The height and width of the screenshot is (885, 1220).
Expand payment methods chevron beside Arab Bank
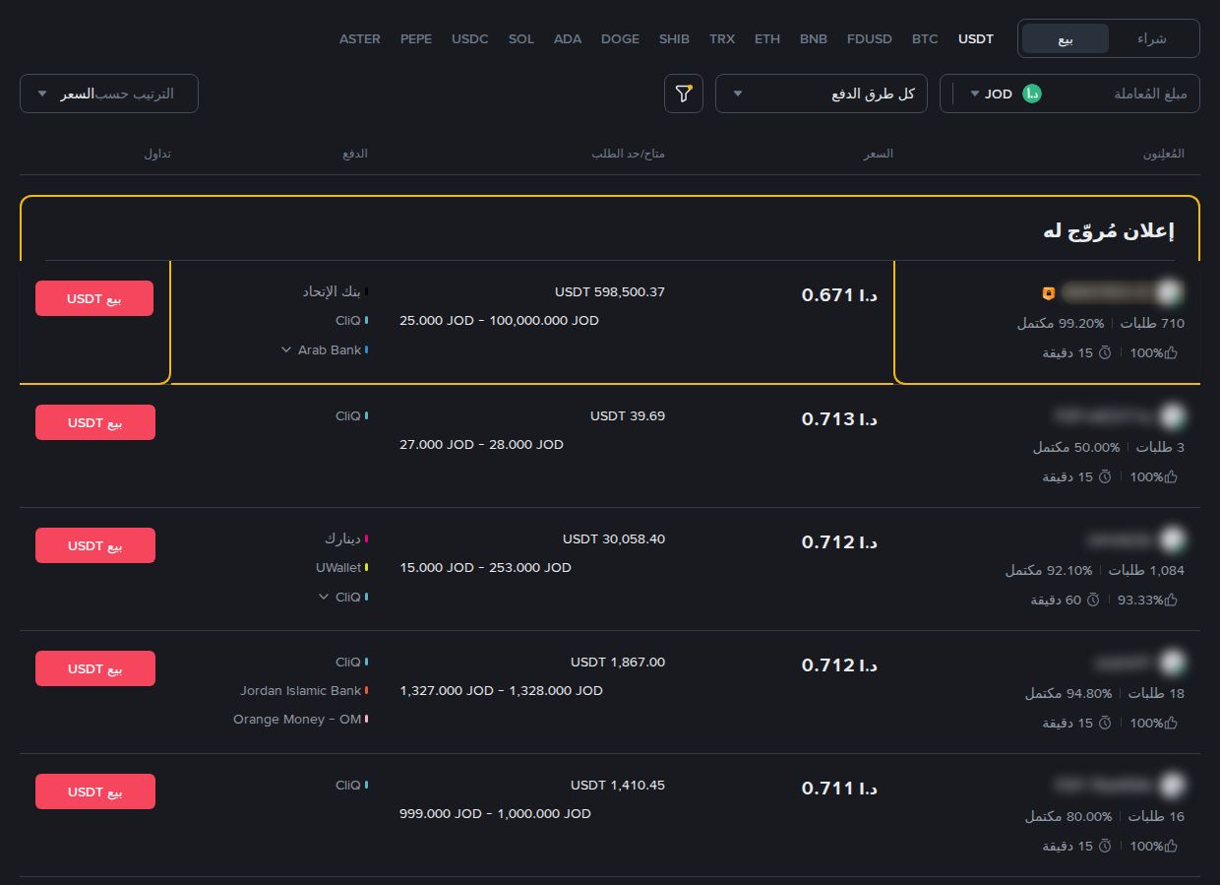pyautogui.click(x=286, y=349)
